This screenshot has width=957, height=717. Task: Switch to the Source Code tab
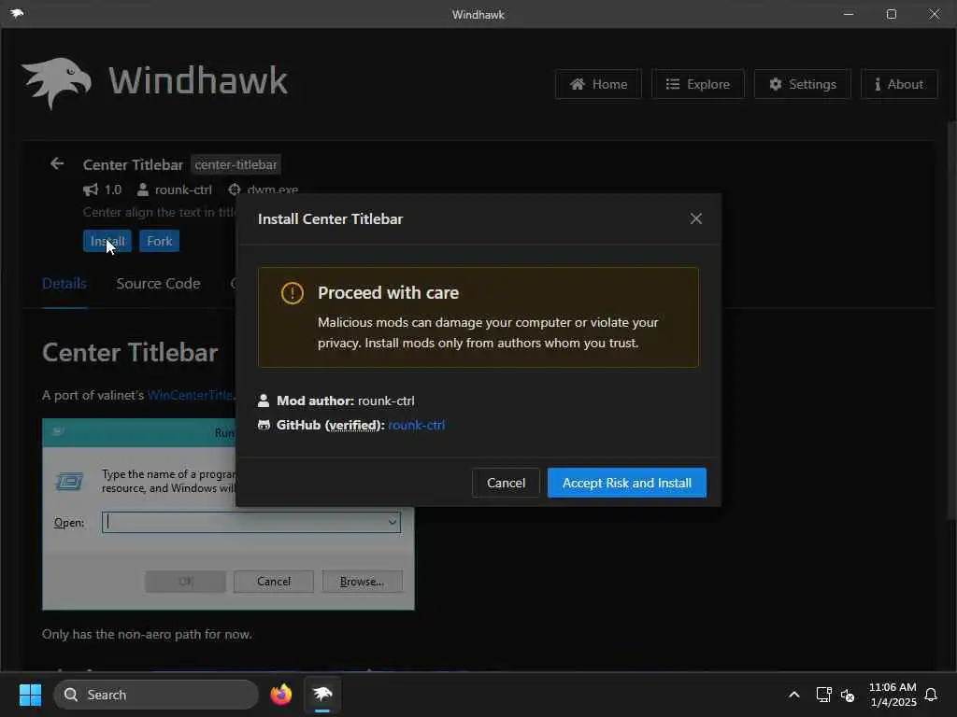click(x=158, y=284)
